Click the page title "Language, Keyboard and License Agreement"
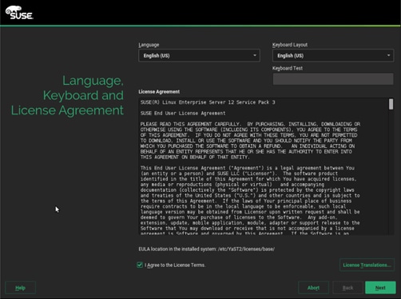Viewport: 401px width, 299px height. click(x=67, y=95)
